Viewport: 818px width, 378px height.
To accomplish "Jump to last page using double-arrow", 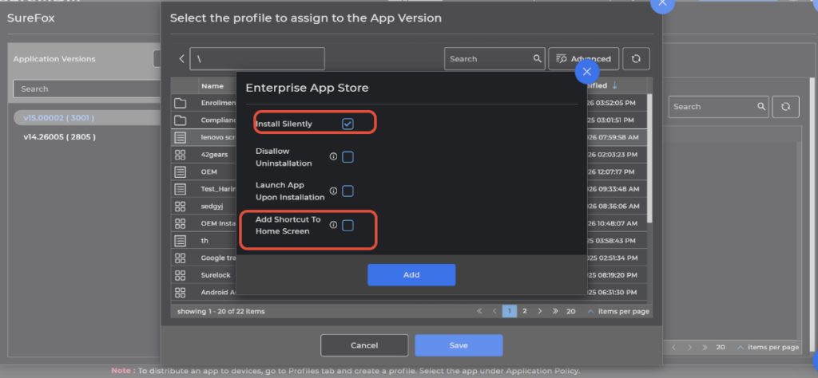I will 554,311.
